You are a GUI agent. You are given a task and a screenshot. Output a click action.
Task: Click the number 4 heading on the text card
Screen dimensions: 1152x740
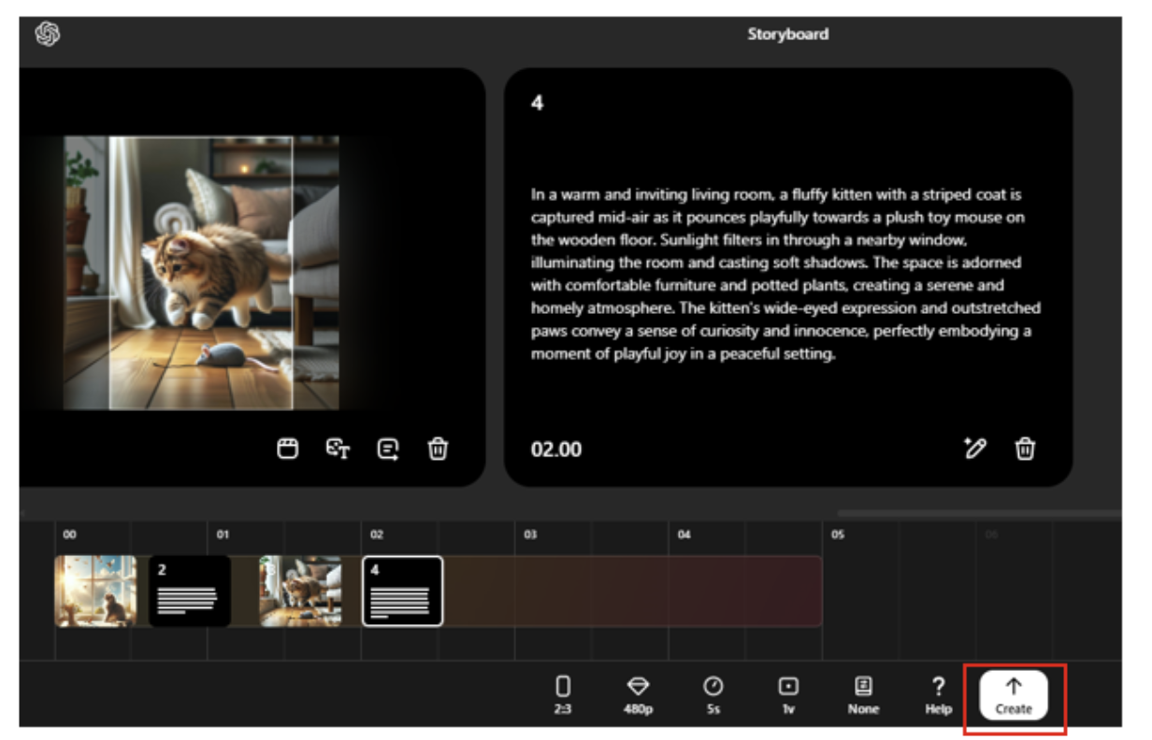(537, 103)
